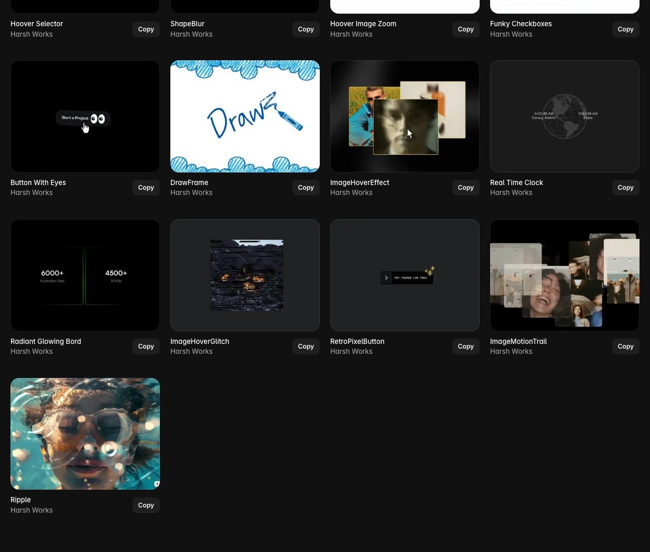Click the Radiant Glowing Bord title
The image size is (650, 552).
46,341
